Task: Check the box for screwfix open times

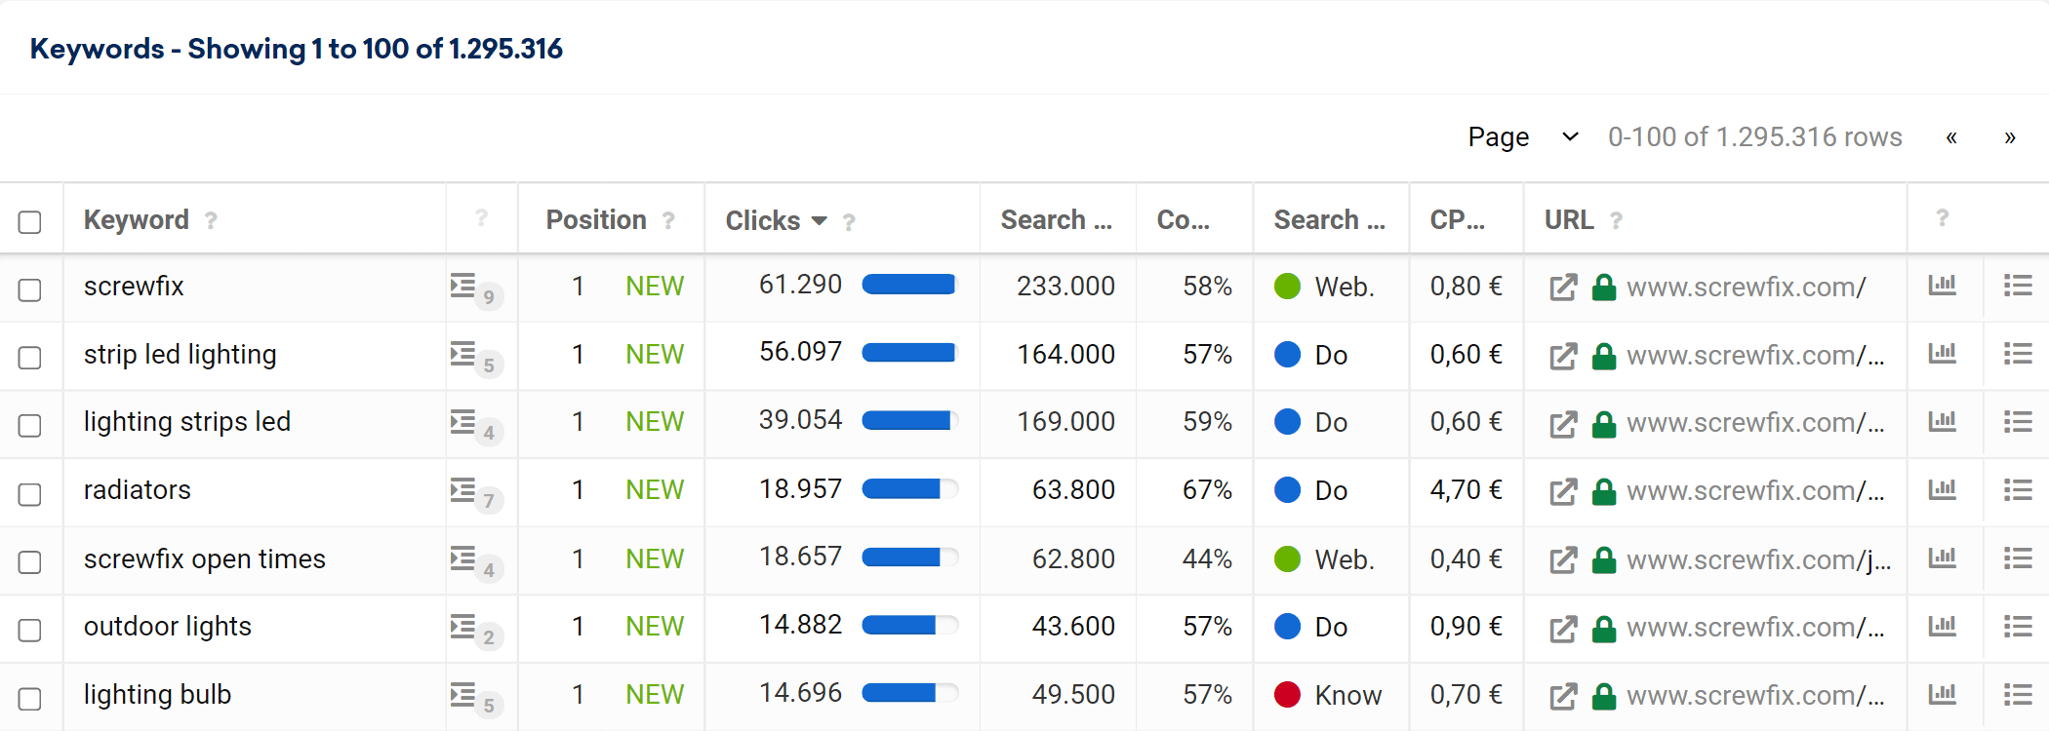Action: point(30,562)
